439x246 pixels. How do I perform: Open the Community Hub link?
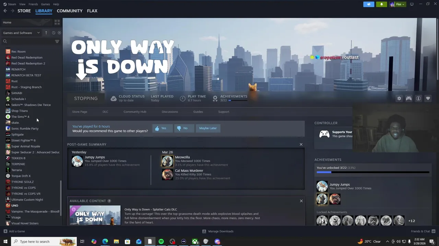[135, 112]
